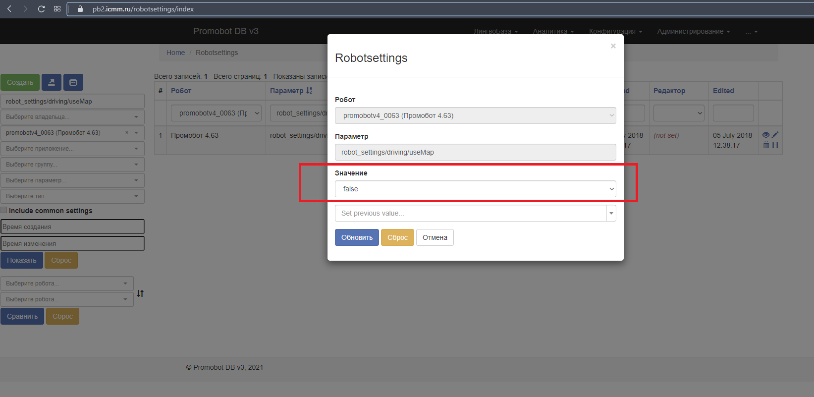Click the export icon button beside Создать

coord(52,82)
